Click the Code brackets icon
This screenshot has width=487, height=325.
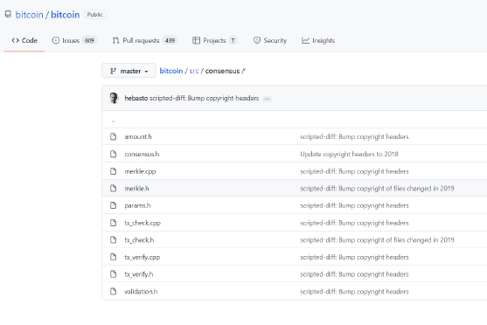point(15,40)
